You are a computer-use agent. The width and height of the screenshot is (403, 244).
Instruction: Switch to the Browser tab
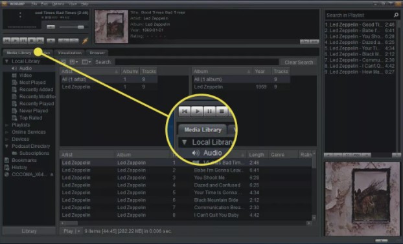pyautogui.click(x=97, y=53)
